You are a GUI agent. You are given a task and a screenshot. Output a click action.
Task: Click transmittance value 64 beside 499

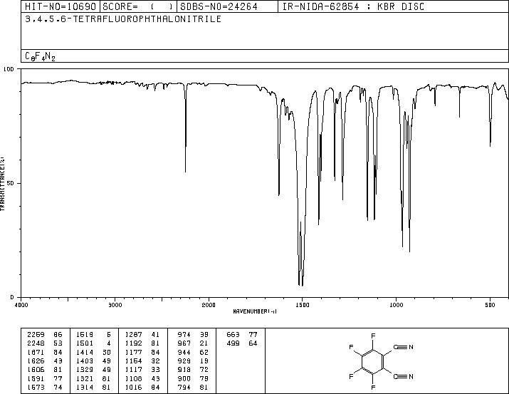(253, 343)
